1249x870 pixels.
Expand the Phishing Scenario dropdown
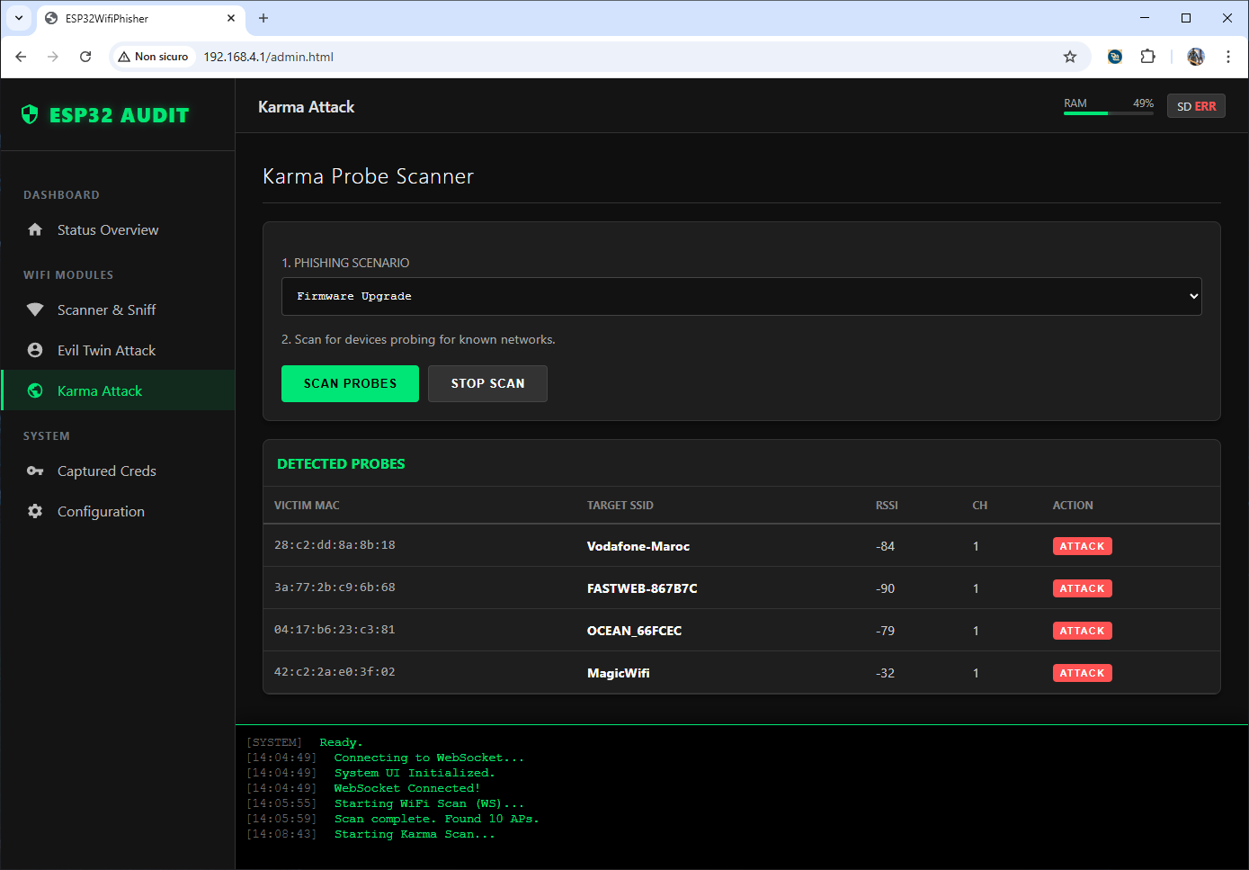tap(742, 296)
